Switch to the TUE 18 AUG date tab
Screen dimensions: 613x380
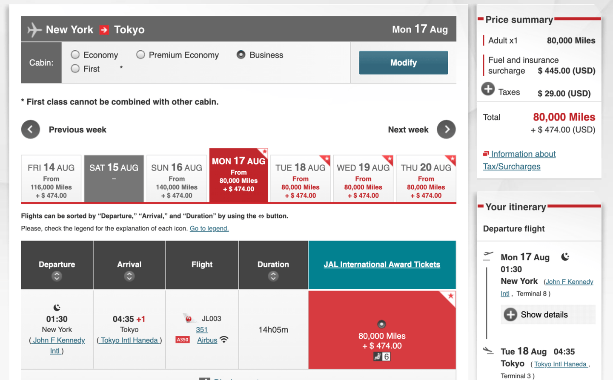click(301, 178)
